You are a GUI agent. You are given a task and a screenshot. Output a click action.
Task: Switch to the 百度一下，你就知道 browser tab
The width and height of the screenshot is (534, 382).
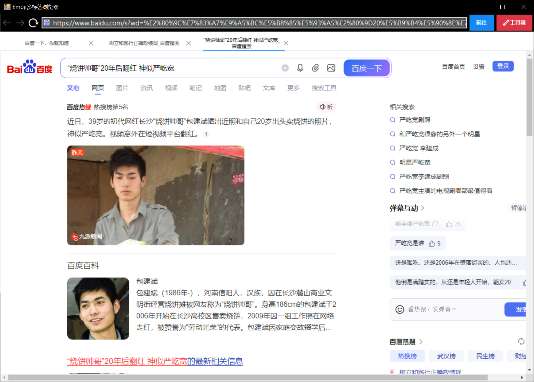pos(47,43)
